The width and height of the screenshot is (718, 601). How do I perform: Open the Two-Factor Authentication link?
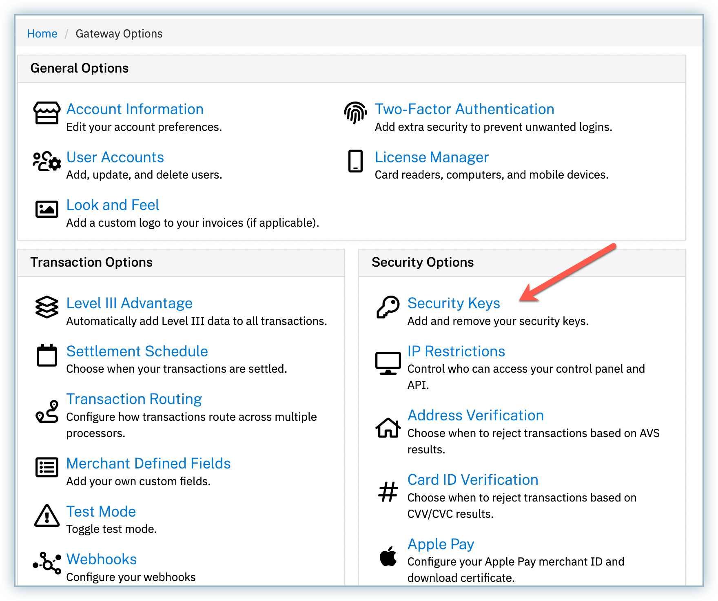464,109
